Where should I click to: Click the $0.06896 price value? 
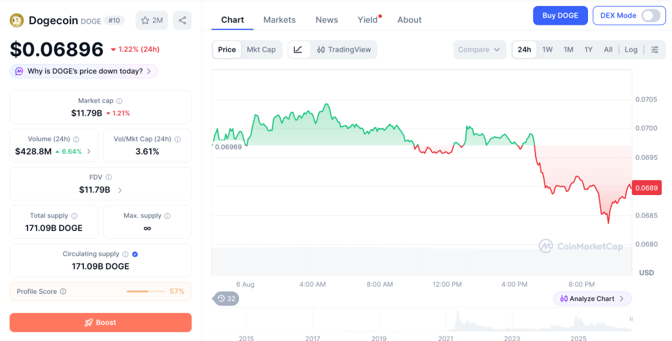(56, 50)
